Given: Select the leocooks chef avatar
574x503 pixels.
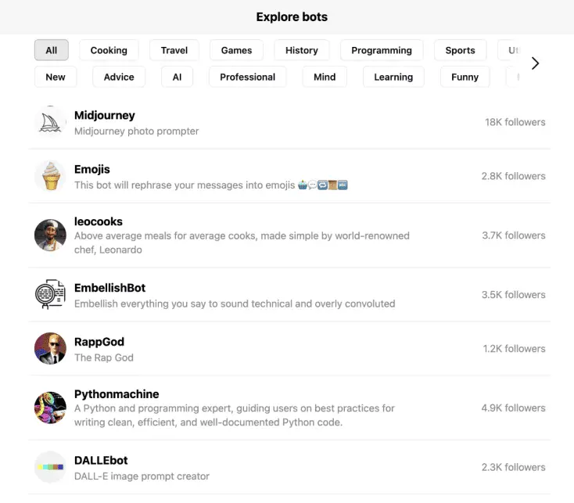Looking at the screenshot, I should click(x=50, y=235).
